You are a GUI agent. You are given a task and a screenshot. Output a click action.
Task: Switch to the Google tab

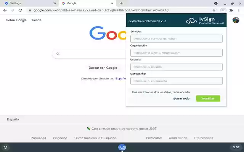(87, 3)
